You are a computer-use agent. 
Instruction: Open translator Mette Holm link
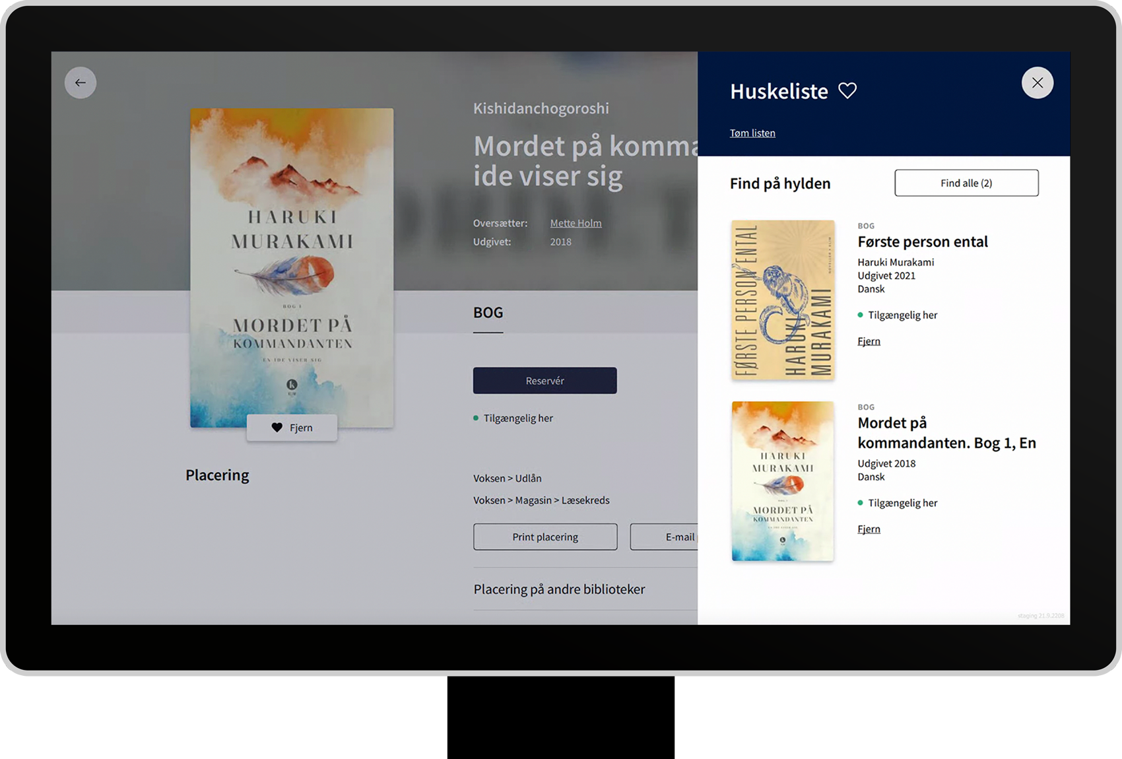point(576,223)
